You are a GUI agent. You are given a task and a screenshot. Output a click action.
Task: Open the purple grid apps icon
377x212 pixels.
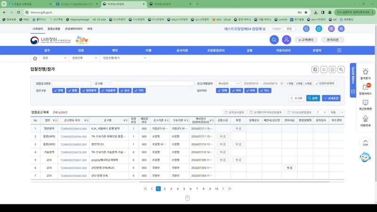(331, 29)
